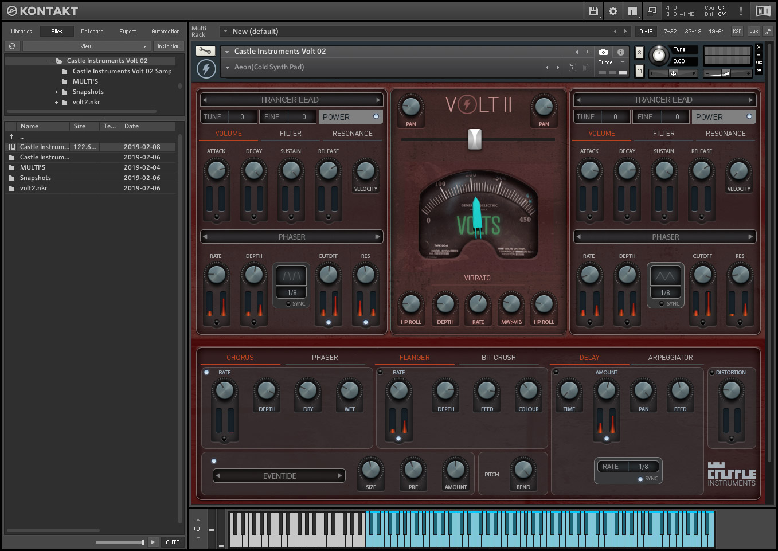Click the NI logo icon

coord(763,11)
